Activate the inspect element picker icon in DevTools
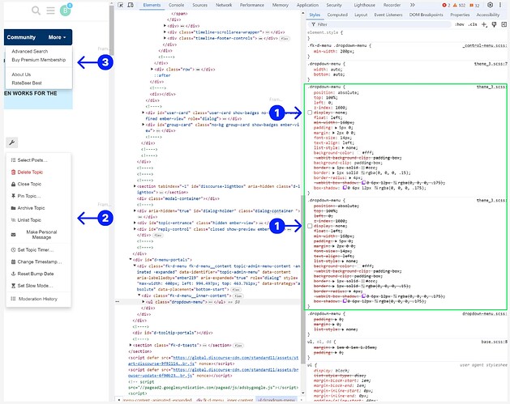The height and width of the screenshot is (404, 510). point(120,5)
